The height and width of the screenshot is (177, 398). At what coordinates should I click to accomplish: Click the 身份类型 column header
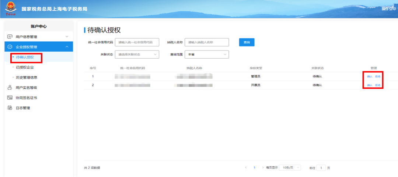click(256, 68)
